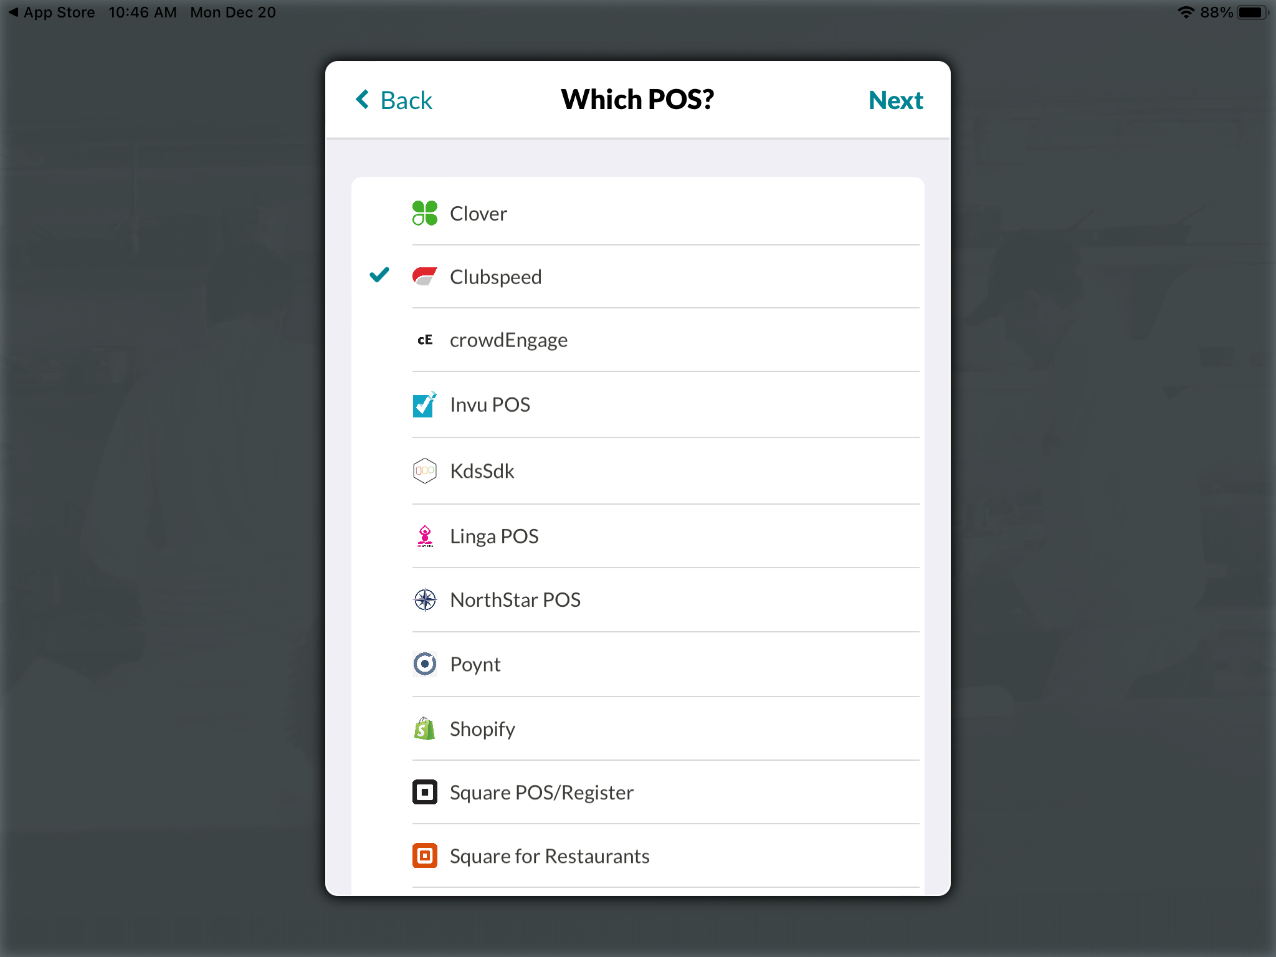The height and width of the screenshot is (957, 1276).
Task: Uncheck the Clubspeed selection checkmark
Action: pyautogui.click(x=379, y=275)
